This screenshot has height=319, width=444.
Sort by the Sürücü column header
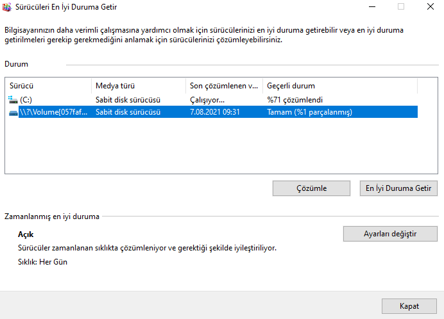(48, 86)
